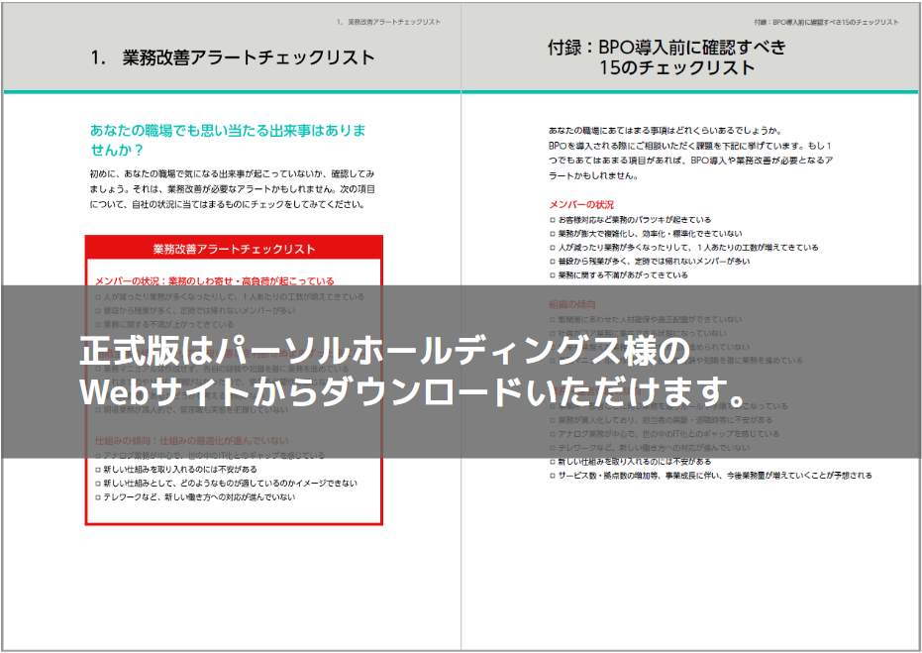Click the small 付録 running header text

pos(826,21)
